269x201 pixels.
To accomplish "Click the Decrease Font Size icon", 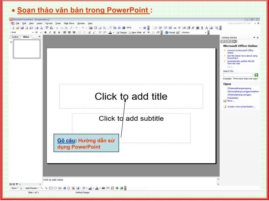I will (x=94, y=32).
